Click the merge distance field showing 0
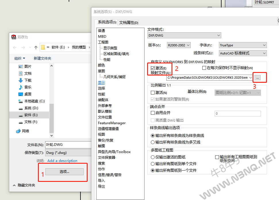Image resolution: width=279 pixels, height=200 pixels. pyautogui.click(x=238, y=114)
